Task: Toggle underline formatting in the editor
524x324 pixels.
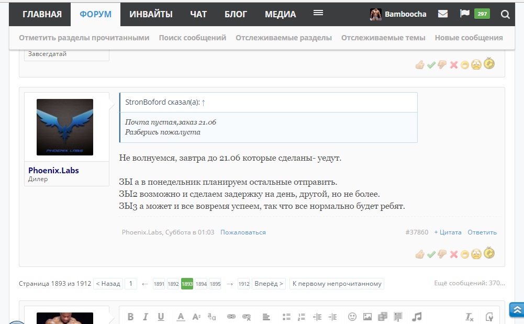Action: pyautogui.click(x=161, y=317)
